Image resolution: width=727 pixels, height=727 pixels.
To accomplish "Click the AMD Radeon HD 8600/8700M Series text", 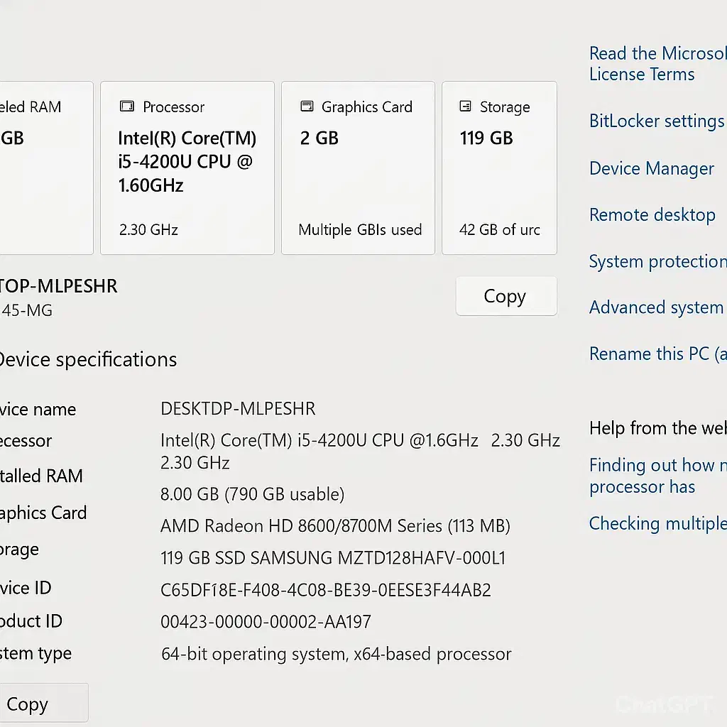I will [x=335, y=526].
